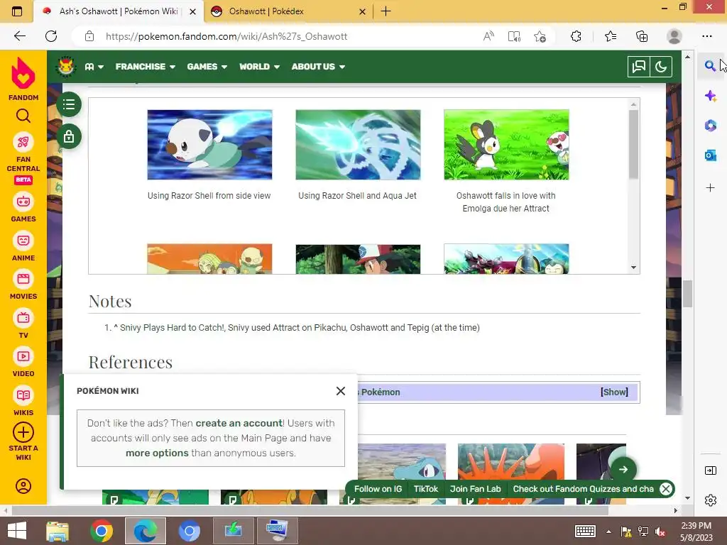Open the Extensions puzzle icon

576,36
